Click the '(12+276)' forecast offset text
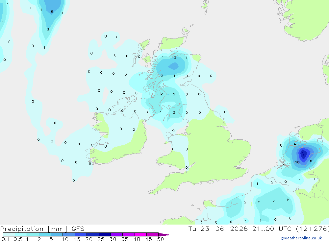Image resolution: width=329 pixels, height=241 pixels. pos(313,229)
